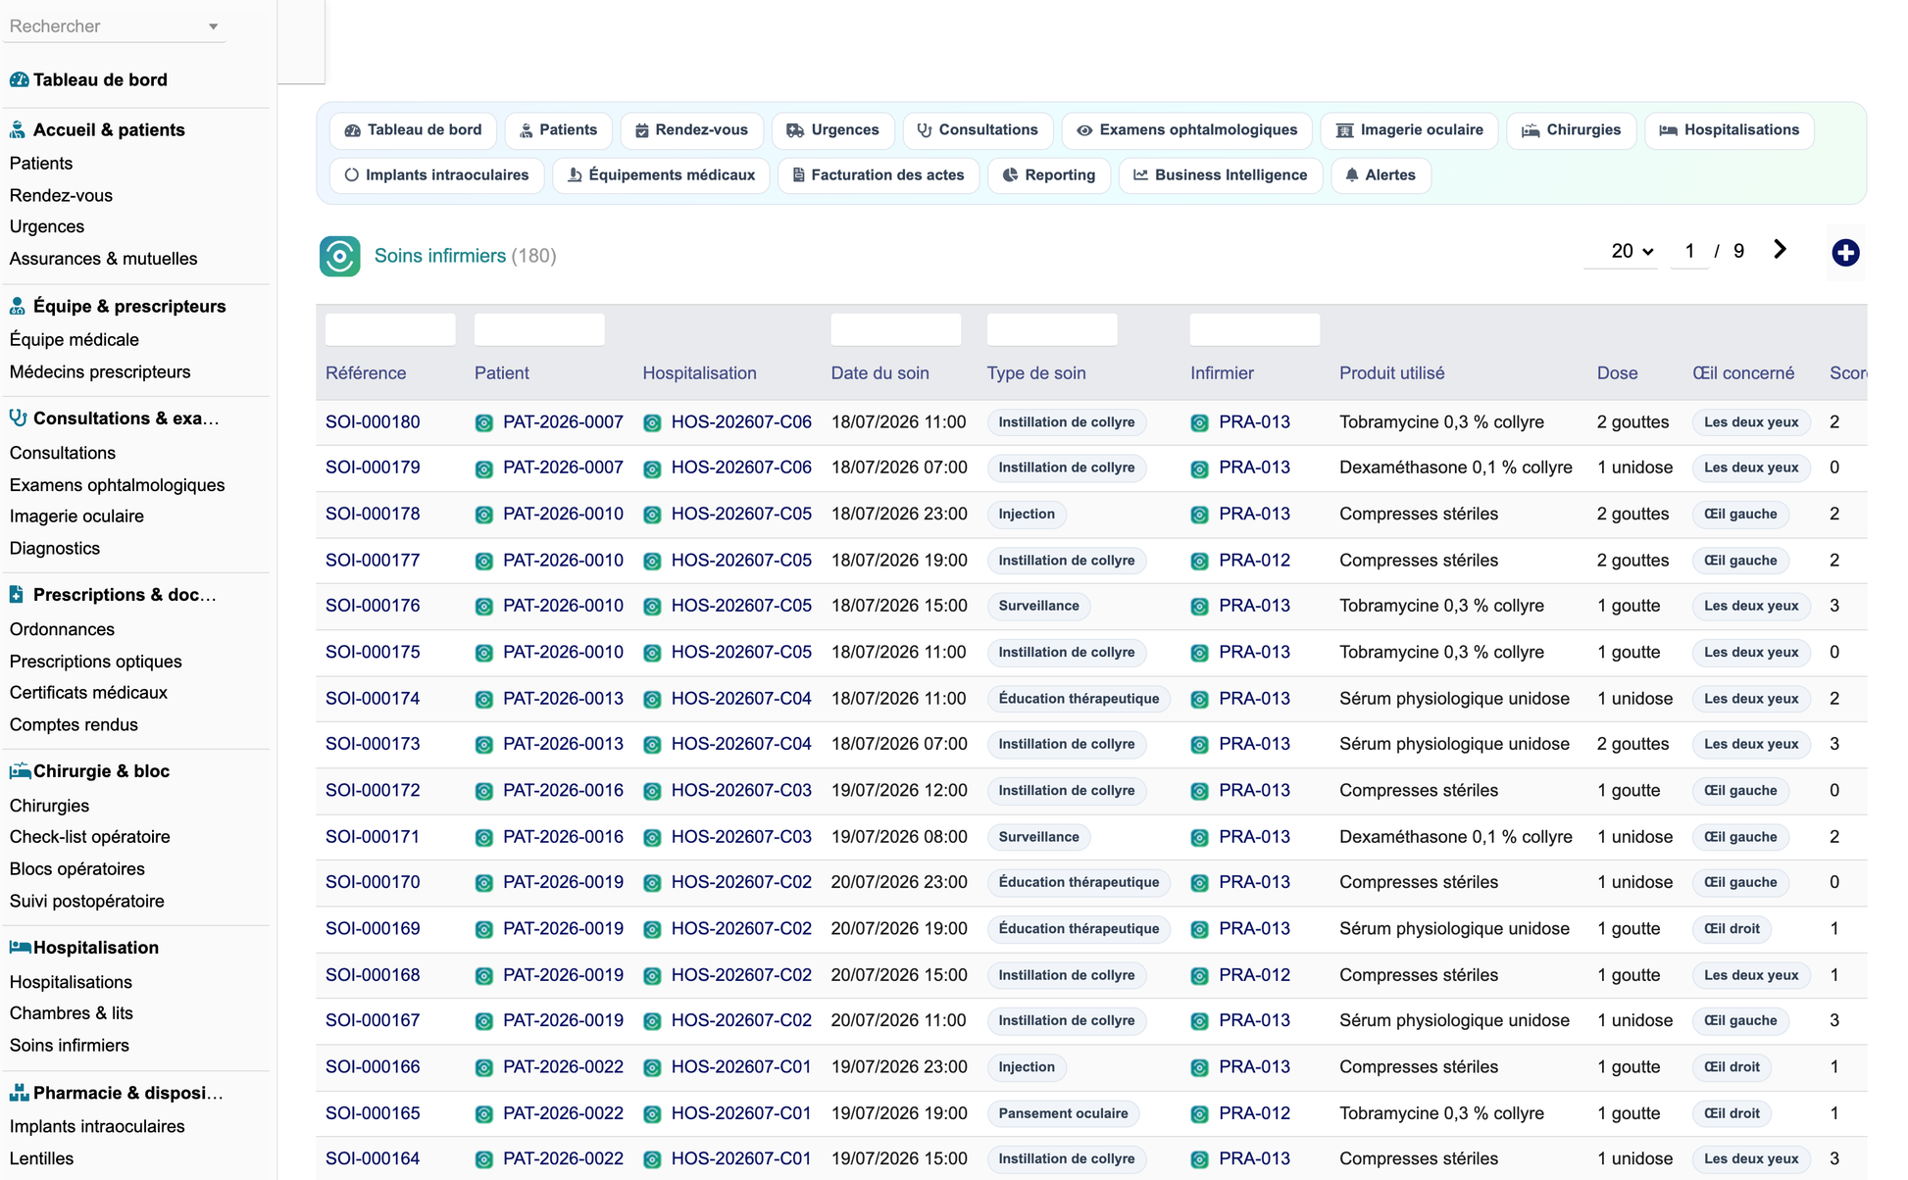Click the add new record plus icon
1908x1180 pixels.
1845,253
